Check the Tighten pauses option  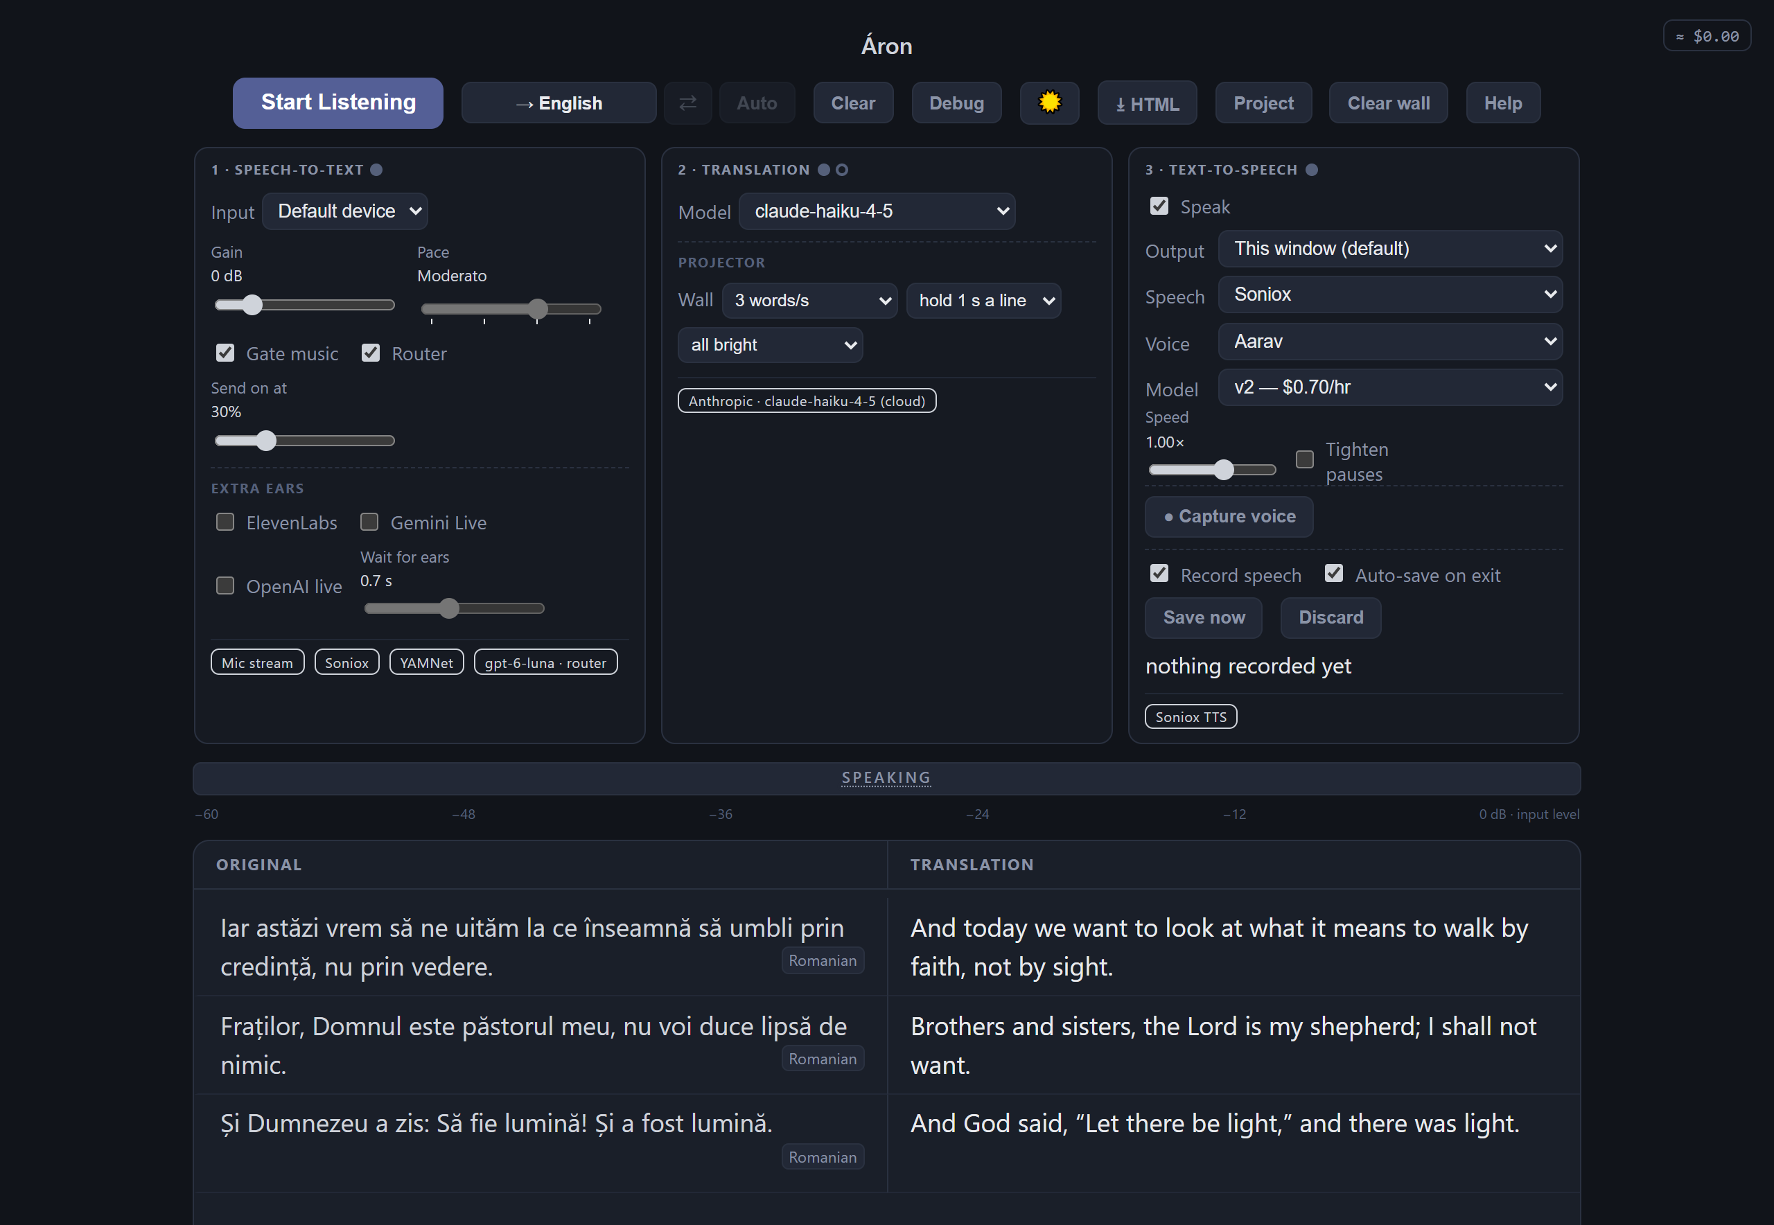point(1304,459)
